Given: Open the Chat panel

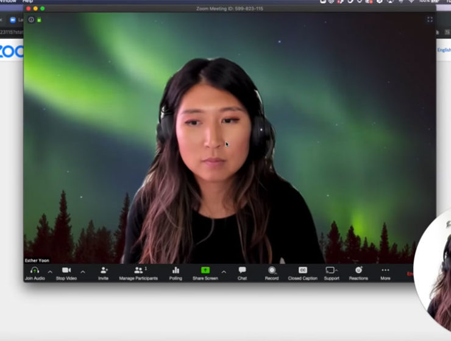Looking at the screenshot, I should coord(242,270).
